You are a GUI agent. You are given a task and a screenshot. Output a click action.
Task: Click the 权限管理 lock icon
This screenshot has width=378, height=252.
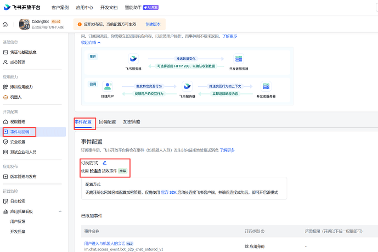[x=5, y=122]
